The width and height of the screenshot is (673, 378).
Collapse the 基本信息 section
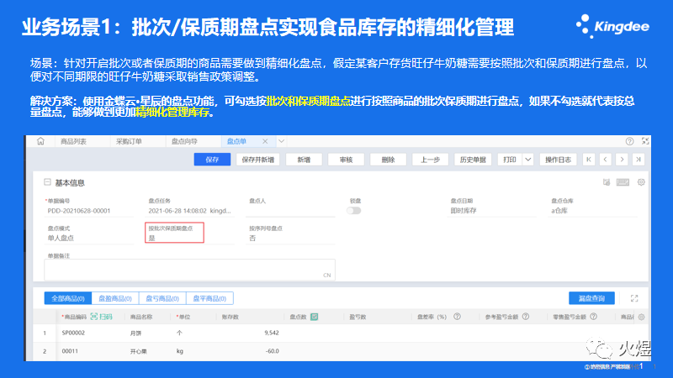click(47, 182)
